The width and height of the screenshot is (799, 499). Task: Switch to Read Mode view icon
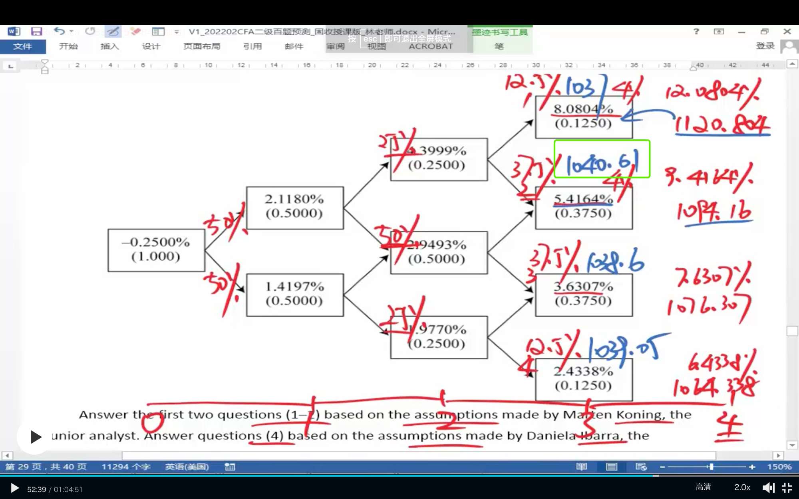pos(582,467)
